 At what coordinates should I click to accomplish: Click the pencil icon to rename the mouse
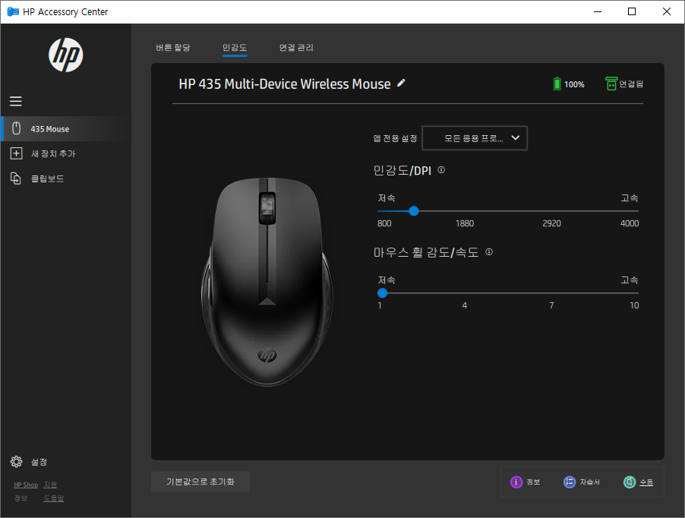(x=401, y=83)
